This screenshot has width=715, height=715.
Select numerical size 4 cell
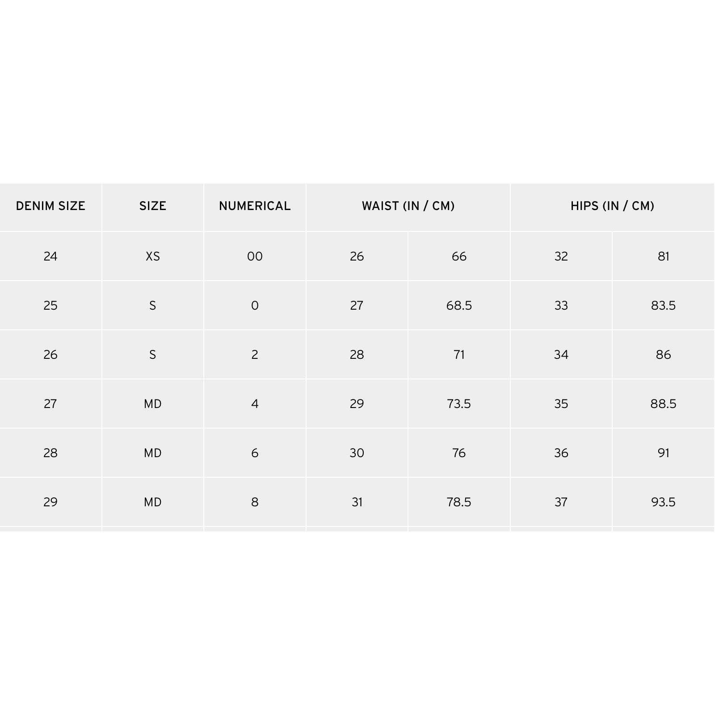(x=255, y=404)
